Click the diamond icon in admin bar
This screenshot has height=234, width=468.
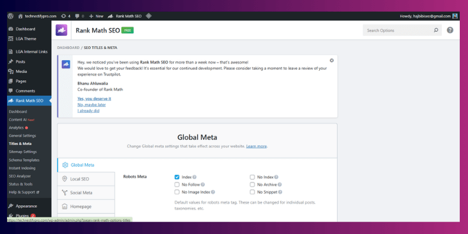click(149, 16)
